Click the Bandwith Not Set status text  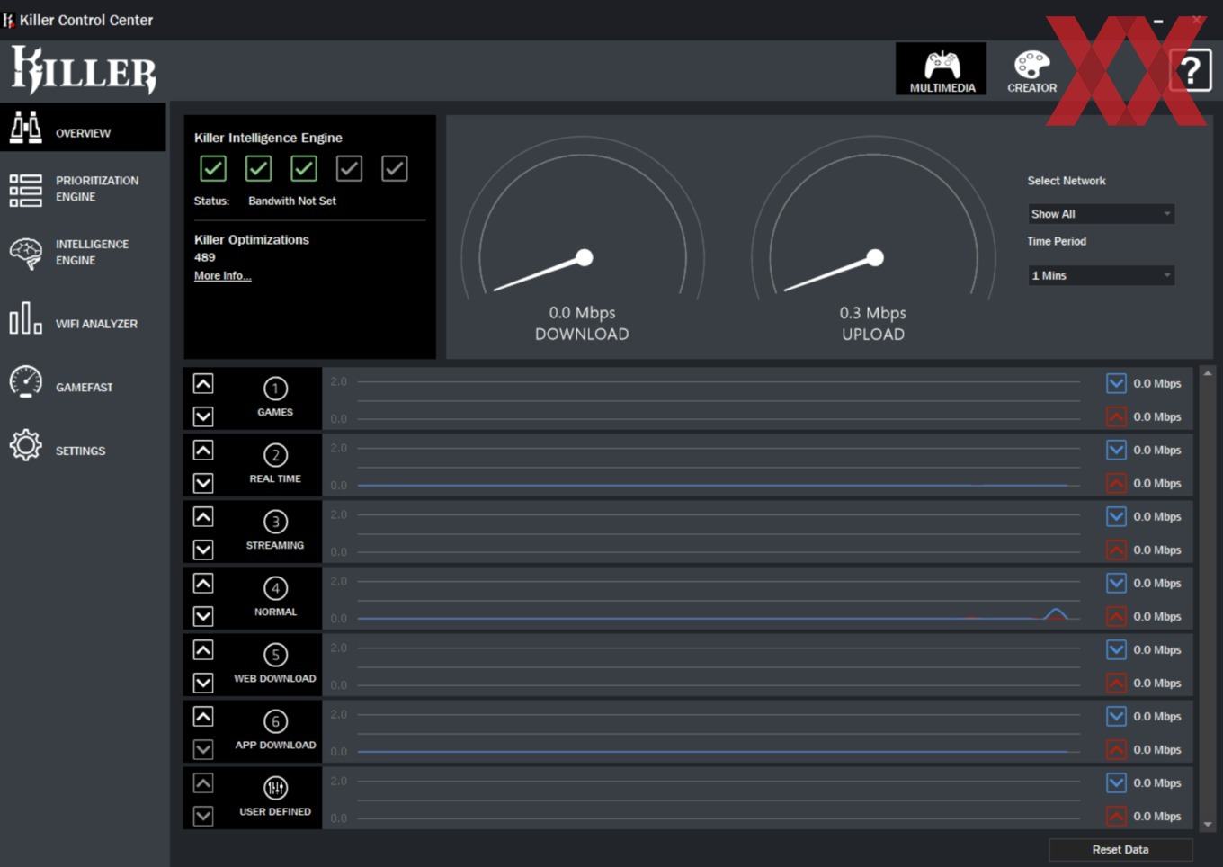[292, 201]
